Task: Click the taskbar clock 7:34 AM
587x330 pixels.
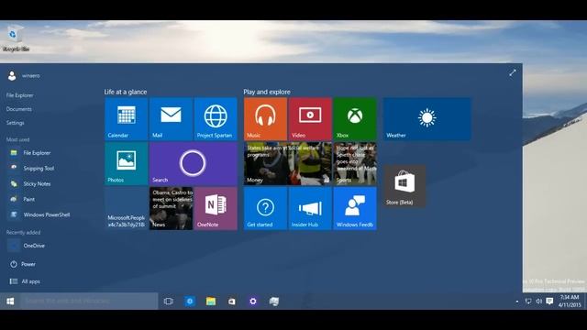Action: pos(570,302)
